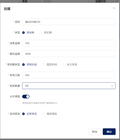Clear the 发放数量 field with the clear icon

112,86
